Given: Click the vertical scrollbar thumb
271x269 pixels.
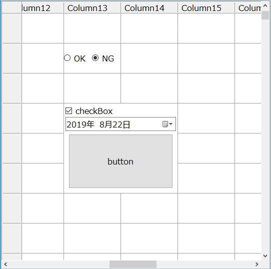Looking at the screenshot, I should 265,15.
